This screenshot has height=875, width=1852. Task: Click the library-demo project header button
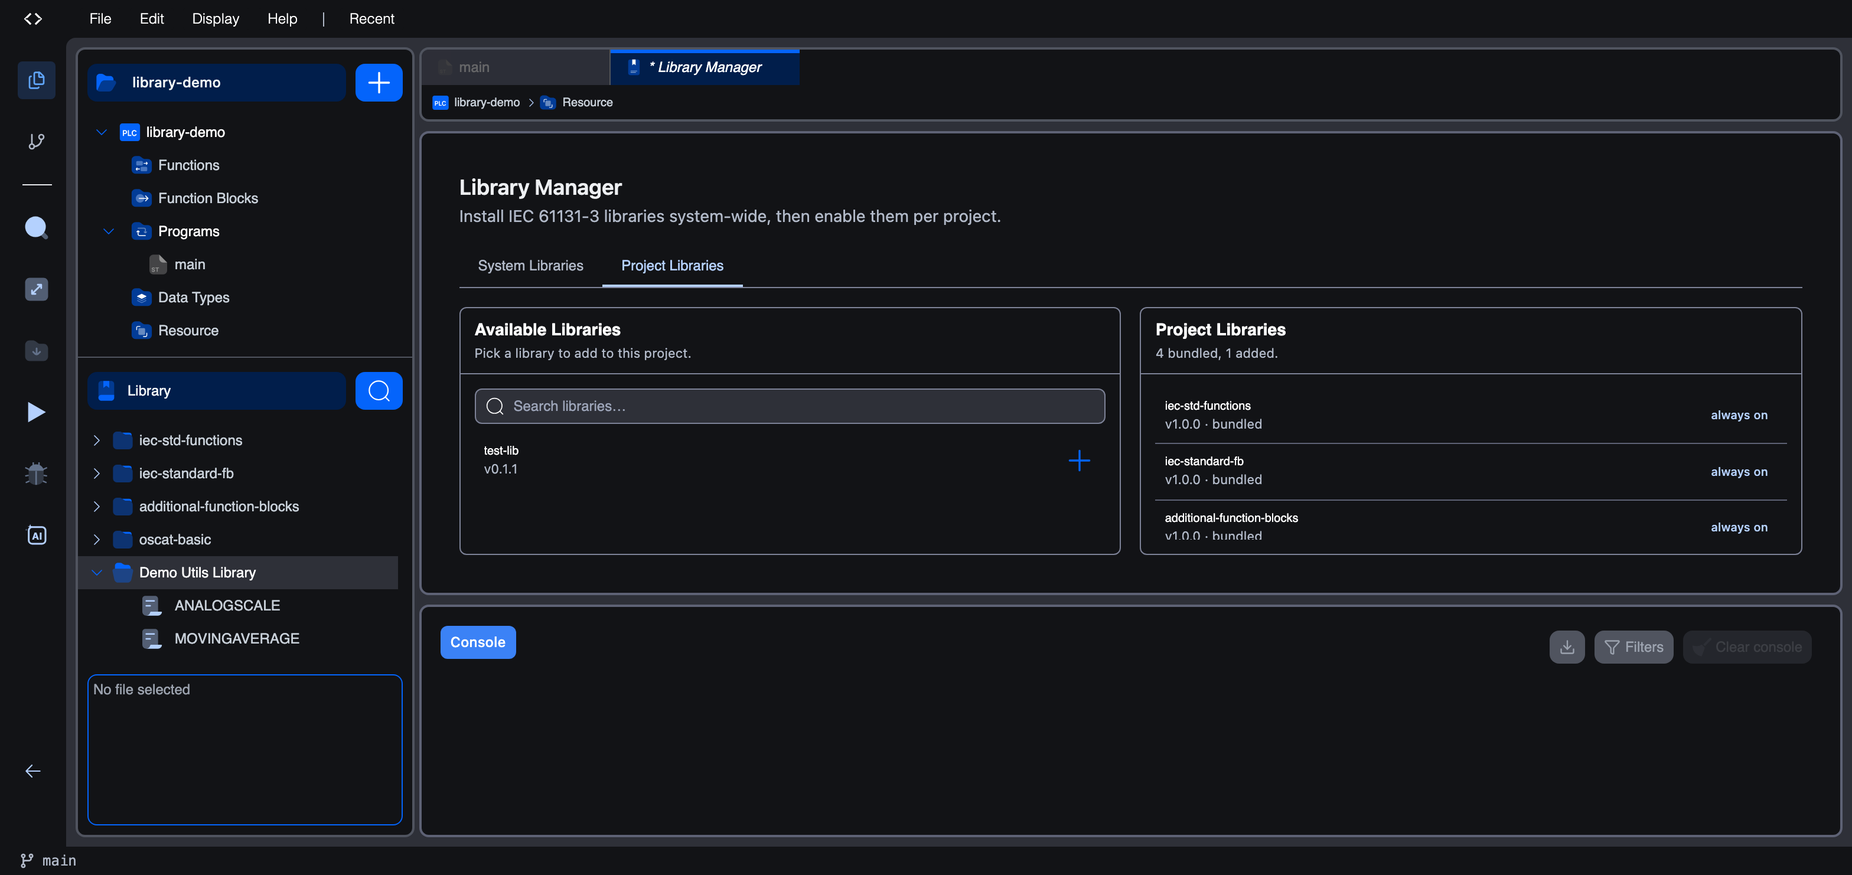coord(217,83)
